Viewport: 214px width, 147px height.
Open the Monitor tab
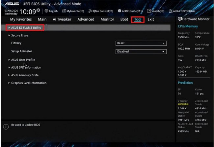point(107,19)
